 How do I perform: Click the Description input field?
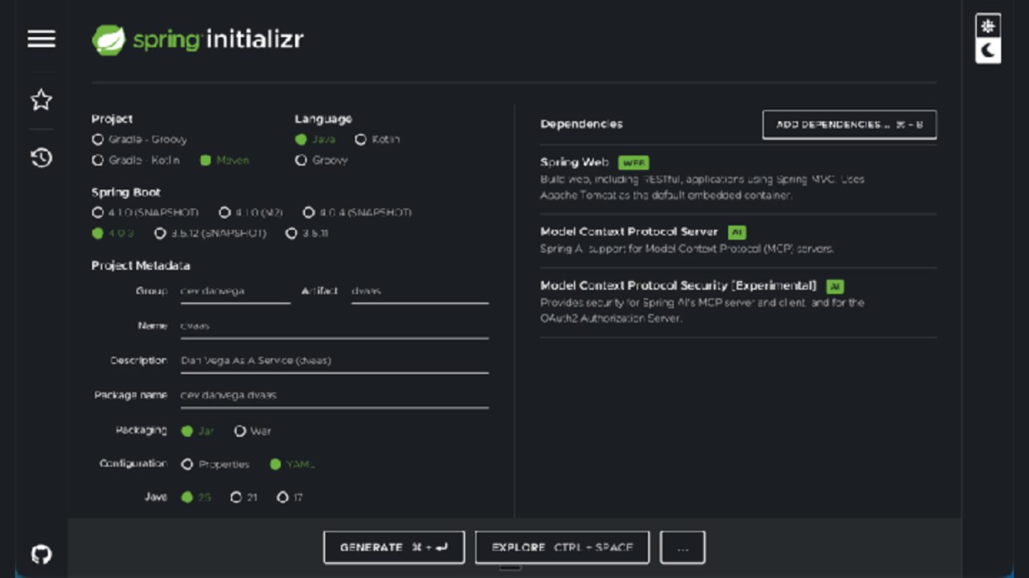(334, 361)
